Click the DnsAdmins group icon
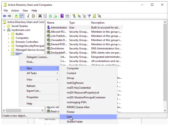The width and height of the screenshot is (171, 127). tap(49, 48)
